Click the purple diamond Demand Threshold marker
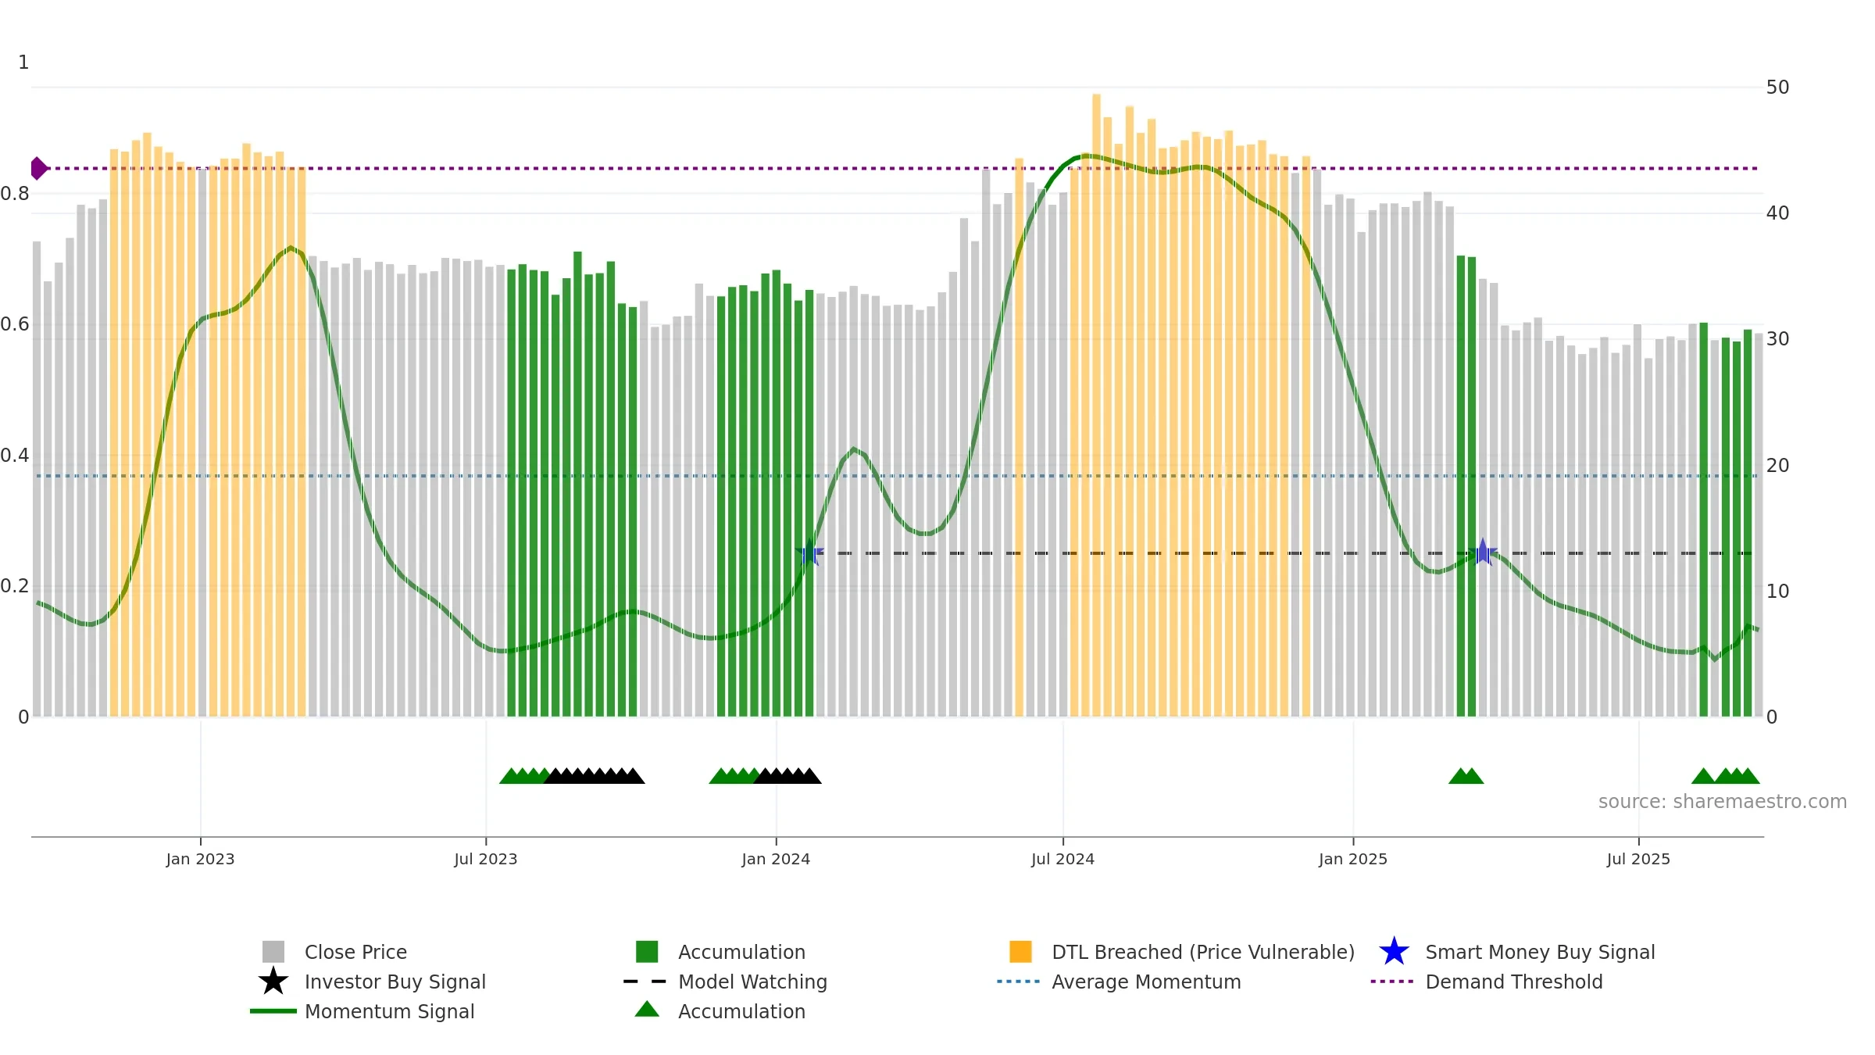The width and height of the screenshot is (1875, 1055). pos(38,168)
